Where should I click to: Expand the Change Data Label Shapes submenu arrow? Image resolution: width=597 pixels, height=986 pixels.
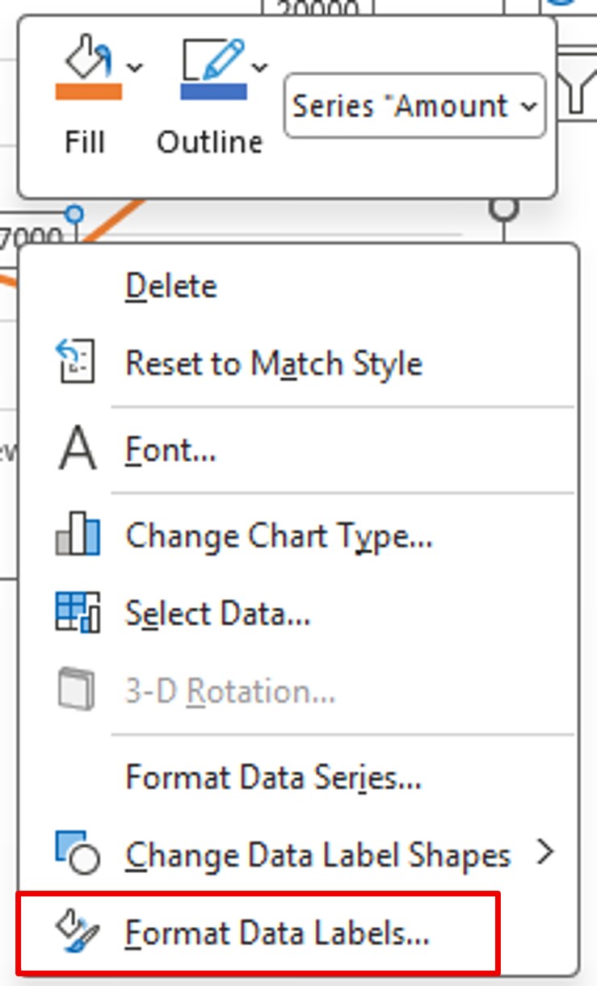[x=547, y=853]
